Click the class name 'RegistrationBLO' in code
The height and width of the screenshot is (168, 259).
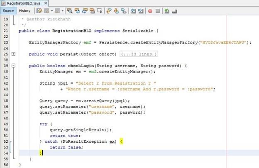[72, 31]
